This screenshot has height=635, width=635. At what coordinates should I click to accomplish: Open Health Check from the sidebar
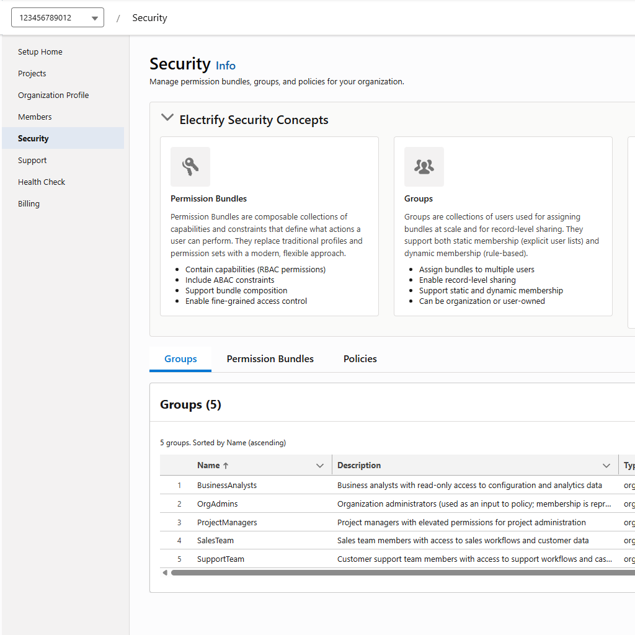click(x=42, y=182)
